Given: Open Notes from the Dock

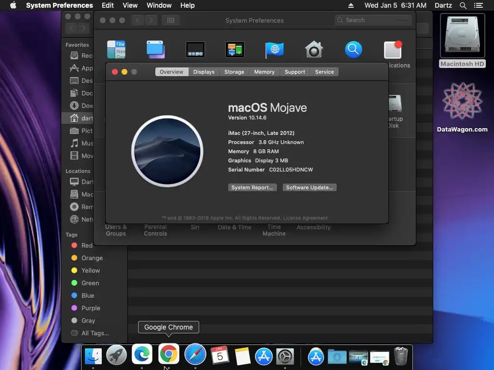Looking at the screenshot, I should click(242, 356).
